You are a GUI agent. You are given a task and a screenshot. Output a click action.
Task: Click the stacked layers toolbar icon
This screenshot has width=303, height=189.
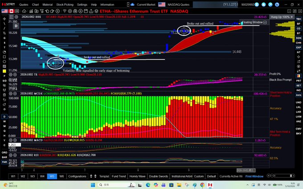coord(96,11)
